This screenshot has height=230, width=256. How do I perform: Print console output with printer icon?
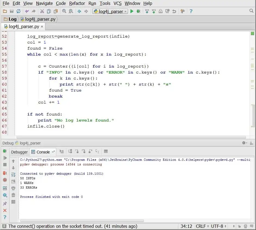point(13,188)
